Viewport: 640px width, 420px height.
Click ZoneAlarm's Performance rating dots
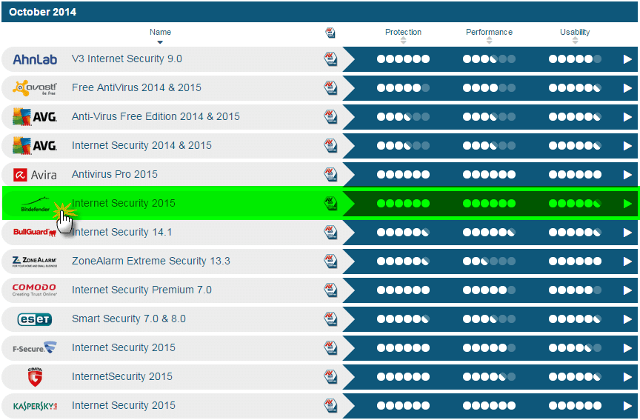pyautogui.click(x=489, y=261)
